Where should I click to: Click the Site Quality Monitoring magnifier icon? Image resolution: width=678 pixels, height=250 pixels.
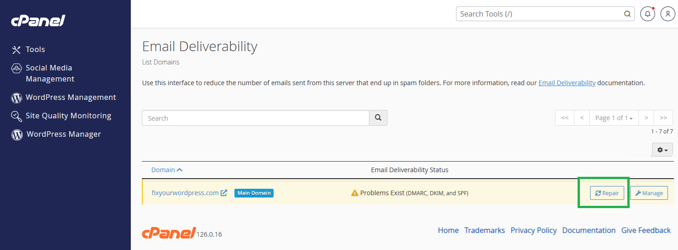[x=17, y=116]
